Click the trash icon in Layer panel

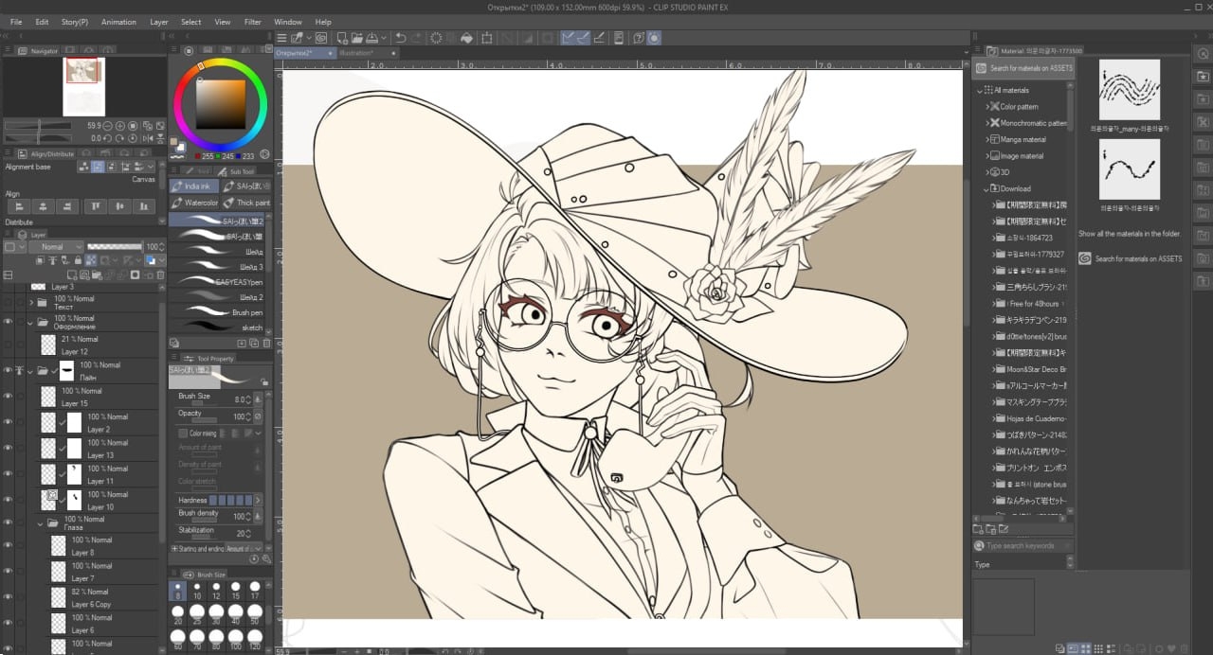pos(159,275)
